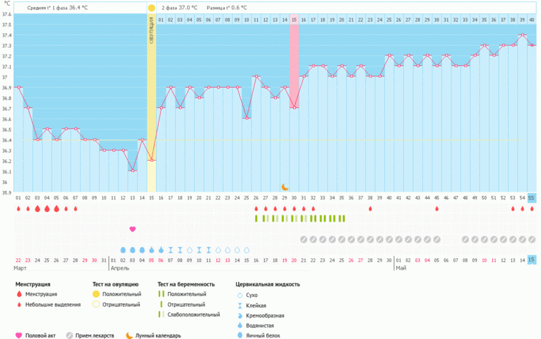Click the 36.6 temperature dip on cycle day 25
Image resolution: width=541 pixels, height=339 pixels.
[x=247, y=118]
